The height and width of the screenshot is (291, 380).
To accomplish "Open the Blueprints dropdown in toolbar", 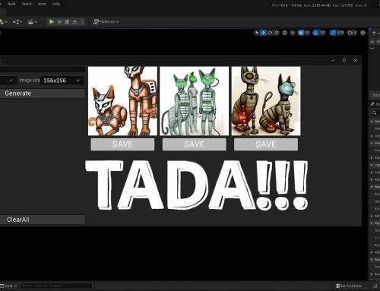I will coord(17,22).
